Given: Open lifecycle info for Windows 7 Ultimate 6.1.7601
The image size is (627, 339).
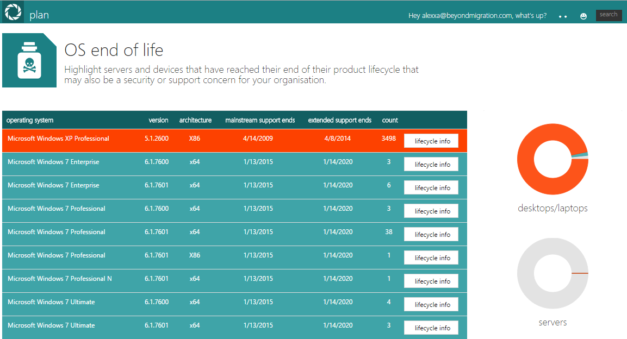Looking at the screenshot, I should click(431, 328).
